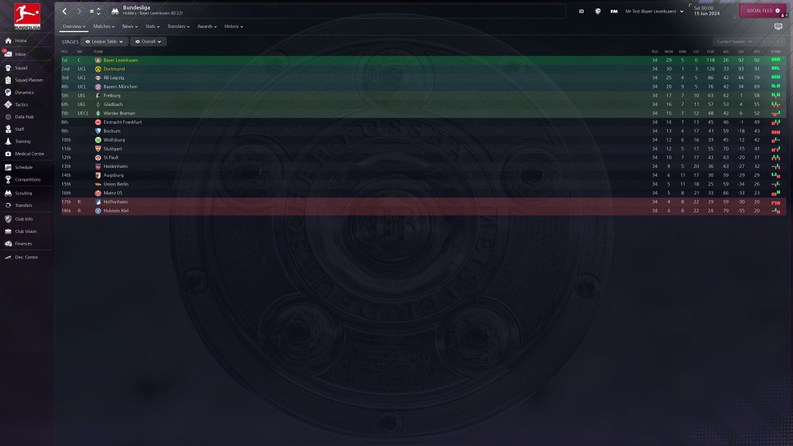Open Holstein Kiel team link

(116, 211)
